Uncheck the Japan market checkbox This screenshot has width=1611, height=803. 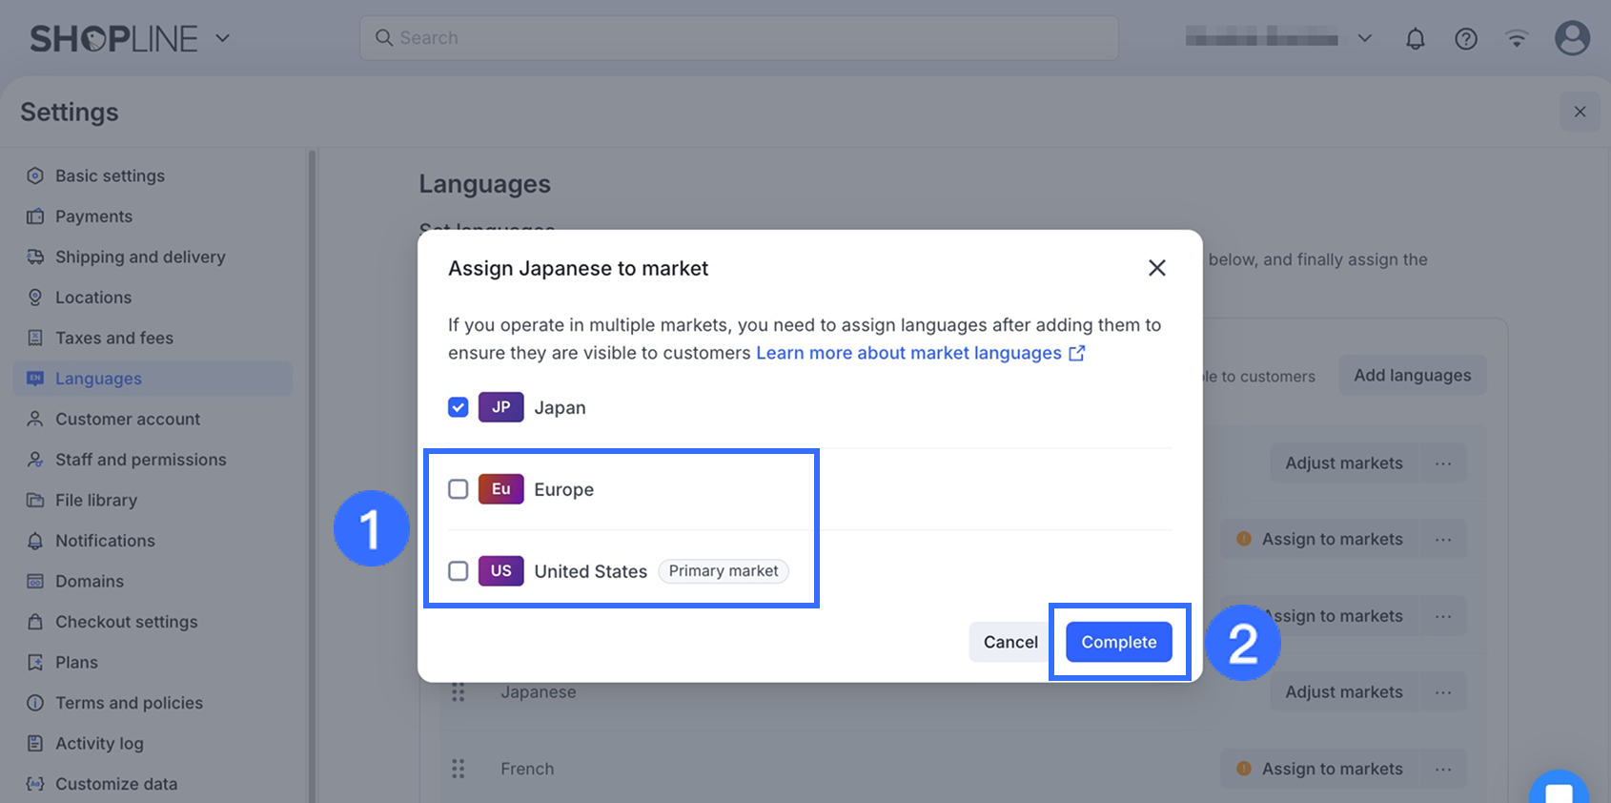coord(459,407)
